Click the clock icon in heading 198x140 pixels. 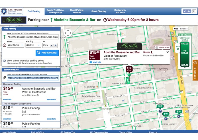[x=105, y=20]
